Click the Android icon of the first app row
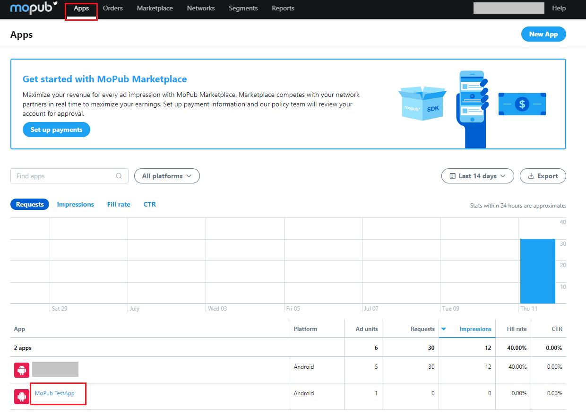The width and height of the screenshot is (586, 417). click(x=22, y=370)
